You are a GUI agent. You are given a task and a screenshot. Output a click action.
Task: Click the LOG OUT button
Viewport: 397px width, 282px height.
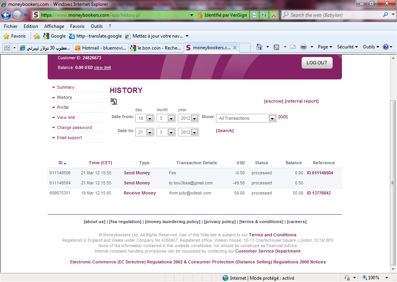click(317, 63)
